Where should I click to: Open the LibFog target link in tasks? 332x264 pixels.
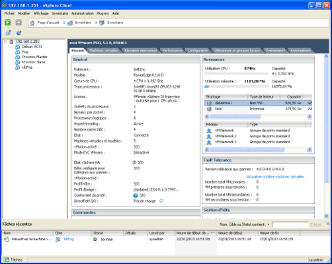(x=69, y=239)
